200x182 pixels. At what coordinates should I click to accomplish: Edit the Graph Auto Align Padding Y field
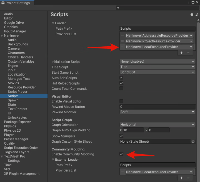click(x=159, y=130)
